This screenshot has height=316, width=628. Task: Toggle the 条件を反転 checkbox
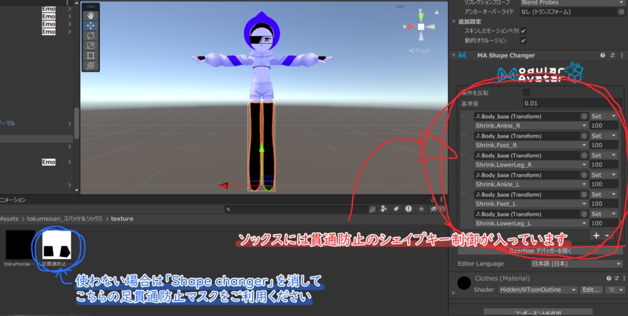click(526, 93)
